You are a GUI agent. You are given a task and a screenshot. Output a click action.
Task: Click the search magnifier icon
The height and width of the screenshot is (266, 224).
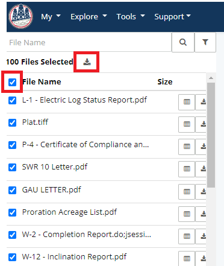click(183, 42)
